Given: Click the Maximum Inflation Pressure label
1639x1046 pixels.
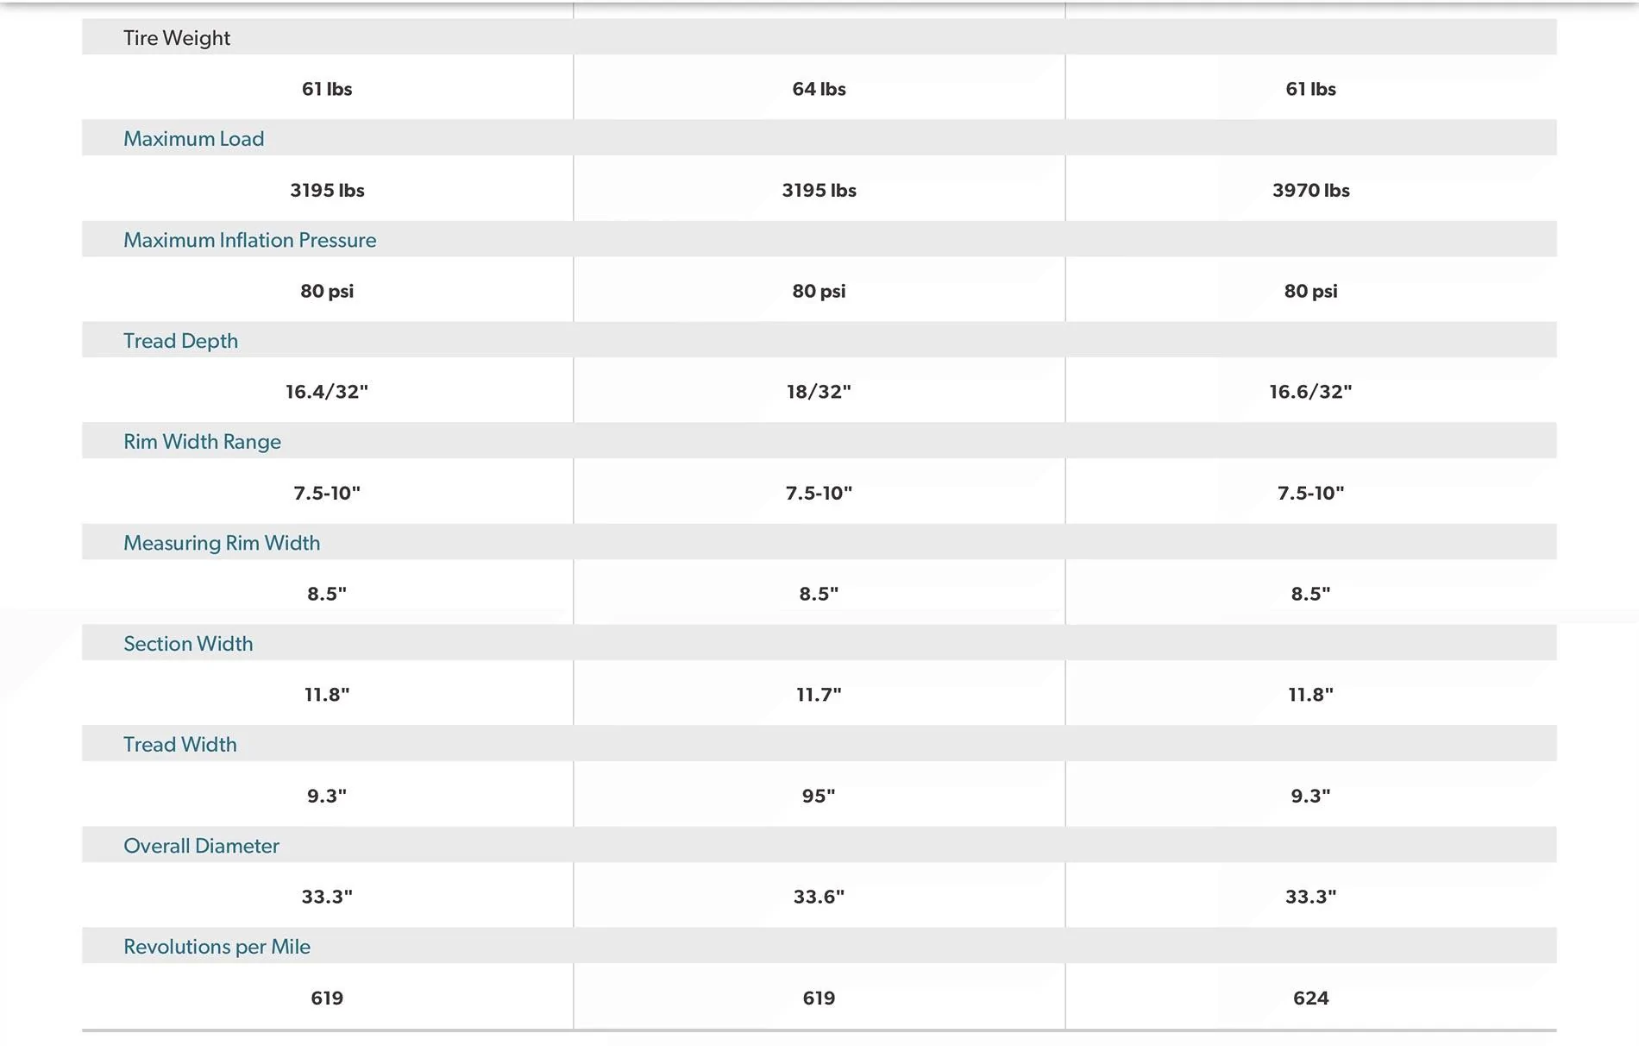Looking at the screenshot, I should (x=250, y=240).
